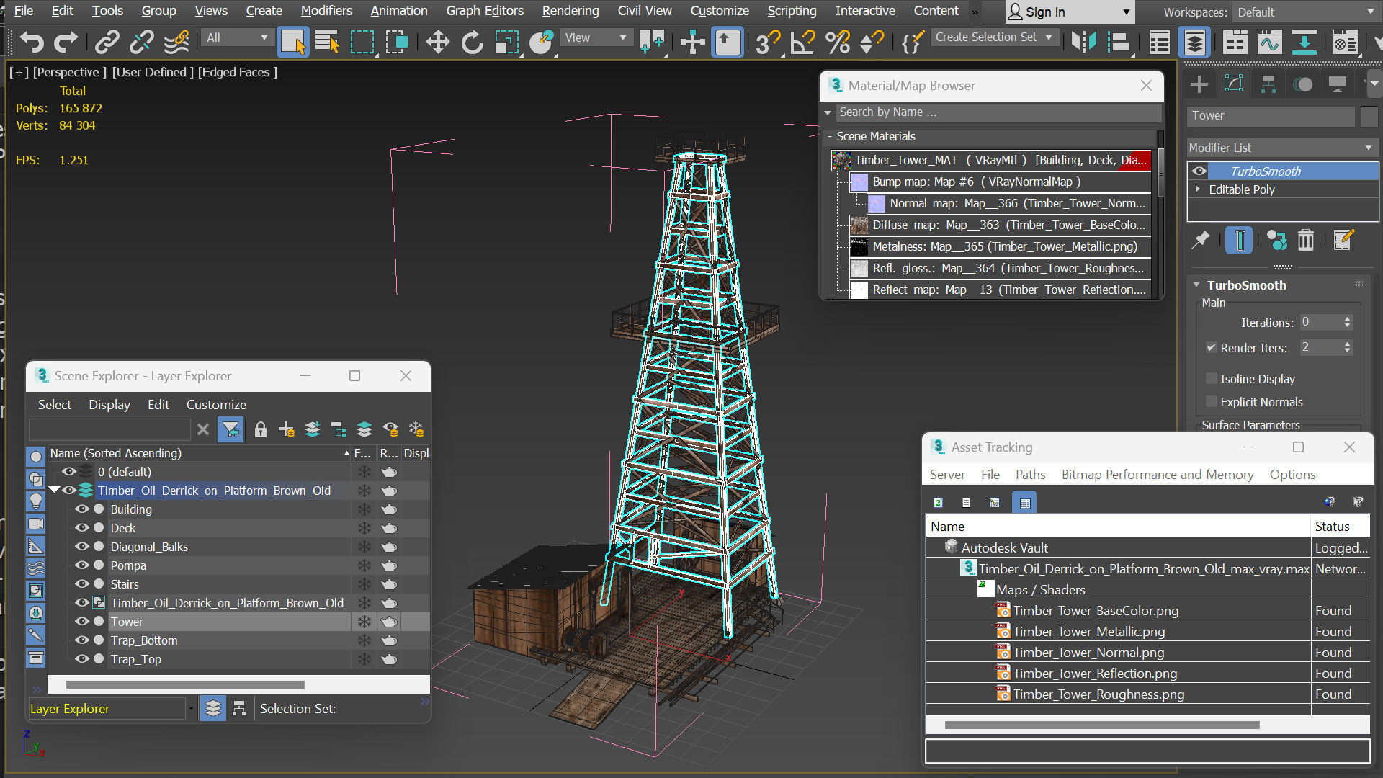Pick the Rectangular Selection Region tool
This screenshot has height=778, width=1383.
tap(362, 42)
